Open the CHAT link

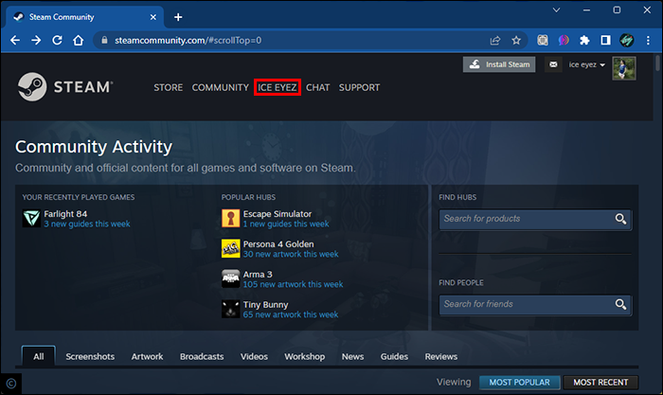318,87
